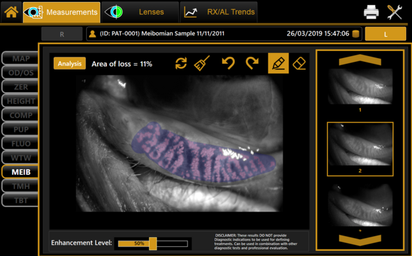Select the third eyelid thumbnail
This screenshot has width=412, height=256.
click(360, 205)
